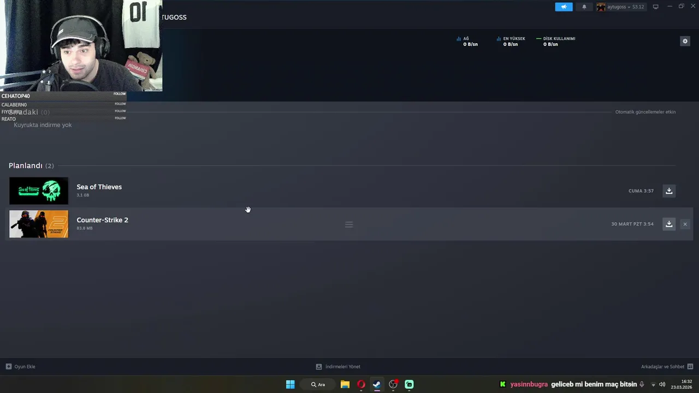Click the Planlandı (2) section header
This screenshot has height=393, width=699.
tap(31, 165)
